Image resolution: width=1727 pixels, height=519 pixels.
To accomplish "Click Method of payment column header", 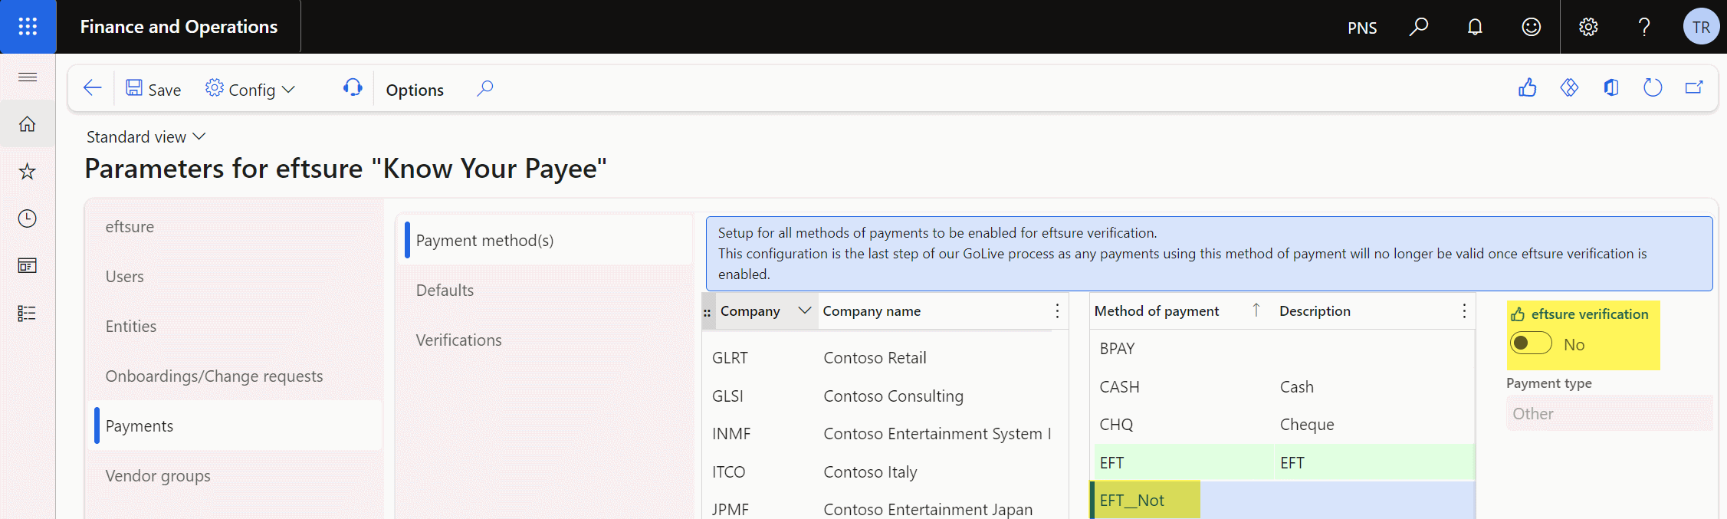I will coord(1156,310).
